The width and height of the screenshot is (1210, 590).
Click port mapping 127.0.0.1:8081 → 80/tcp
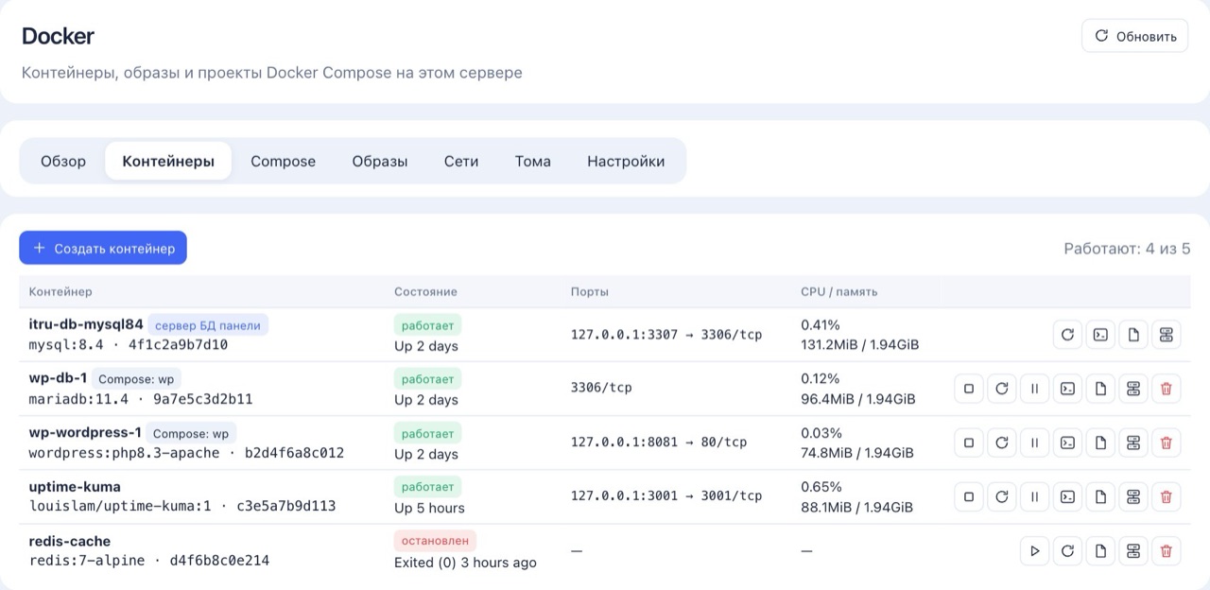pos(659,442)
